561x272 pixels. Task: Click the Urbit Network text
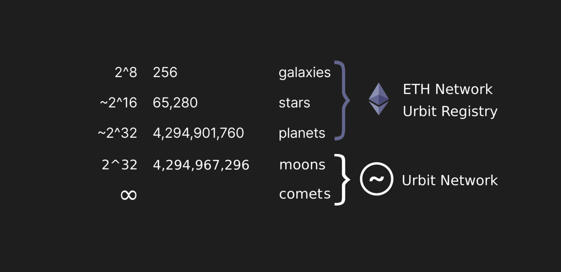pyautogui.click(x=450, y=180)
